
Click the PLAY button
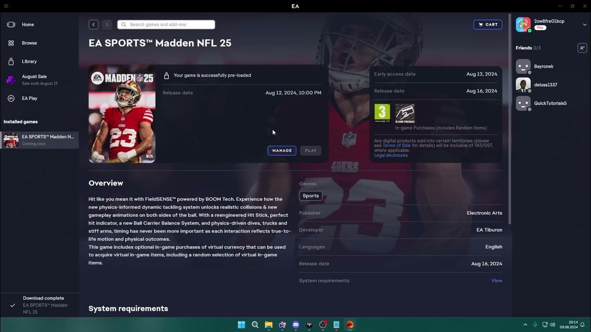click(x=311, y=150)
